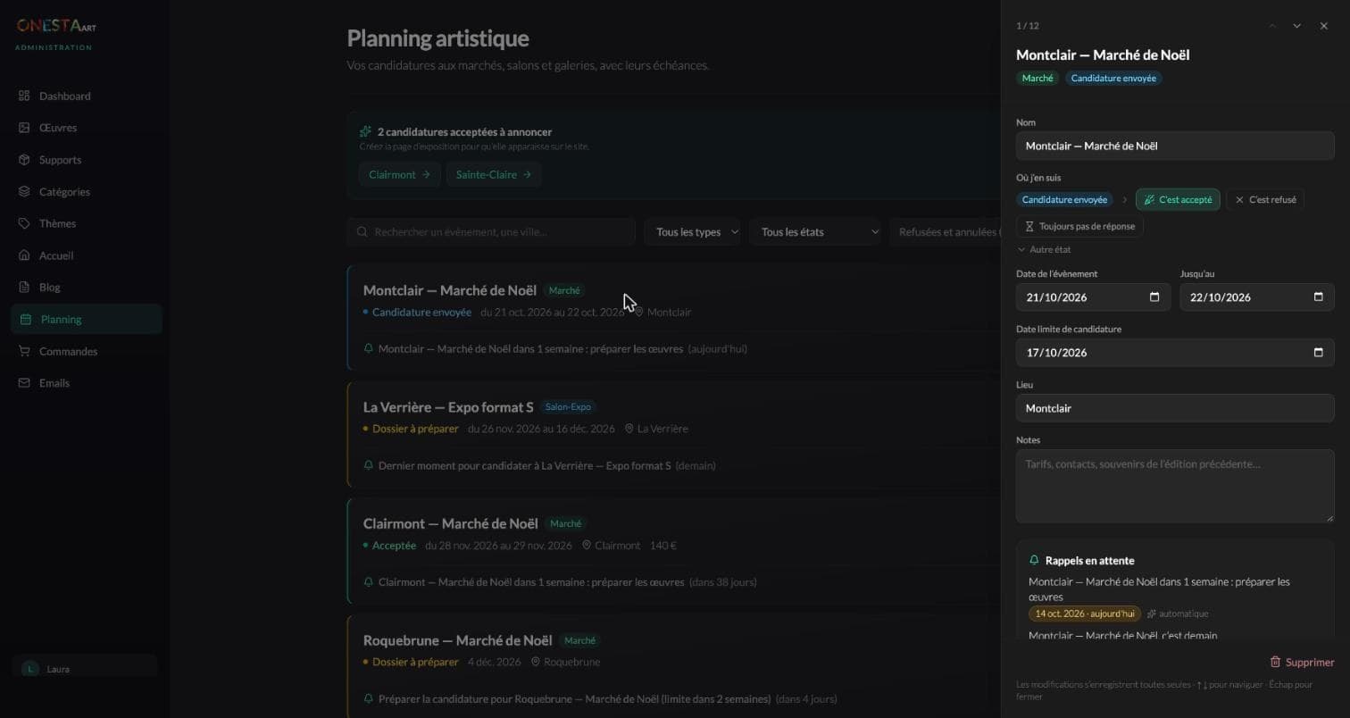Click the Œuvres image icon in the sidebar
Viewport: 1350px width, 718px height.
coord(24,128)
